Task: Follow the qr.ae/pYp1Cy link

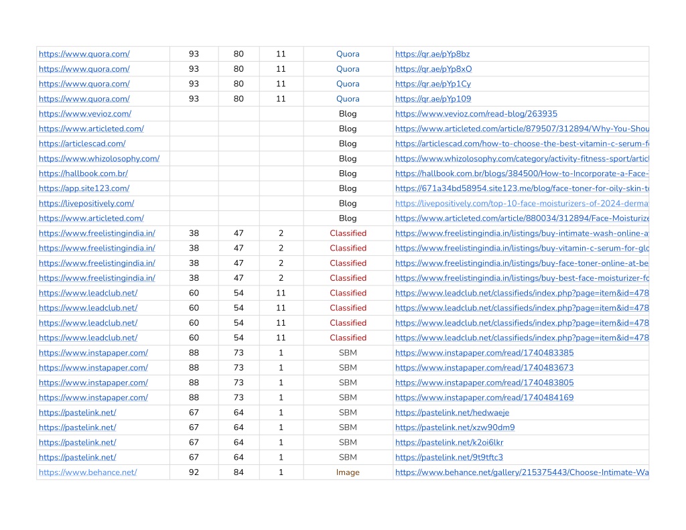Action: (x=433, y=84)
